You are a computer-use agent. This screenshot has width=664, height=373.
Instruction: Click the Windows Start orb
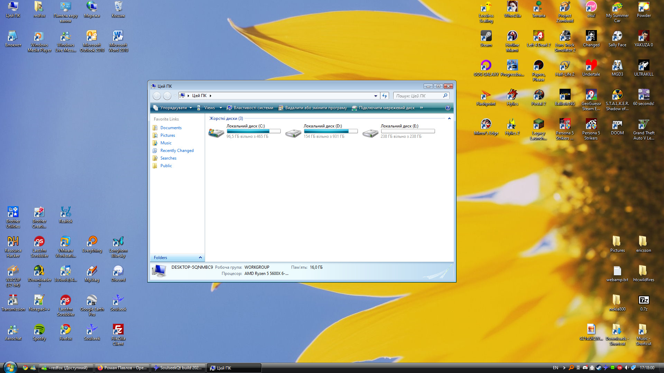pos(10,367)
